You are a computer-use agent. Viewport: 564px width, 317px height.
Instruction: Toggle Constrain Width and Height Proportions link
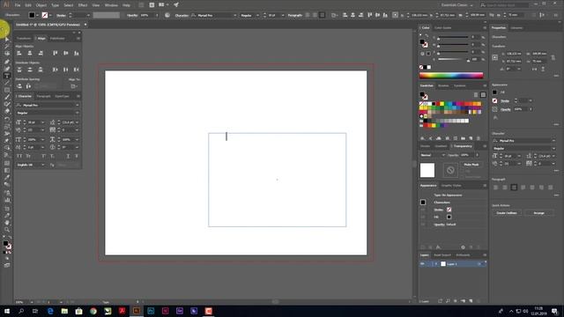coord(553,57)
